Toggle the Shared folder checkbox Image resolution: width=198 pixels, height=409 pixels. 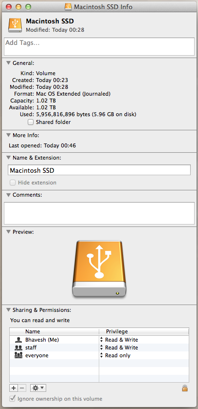[x=31, y=122]
